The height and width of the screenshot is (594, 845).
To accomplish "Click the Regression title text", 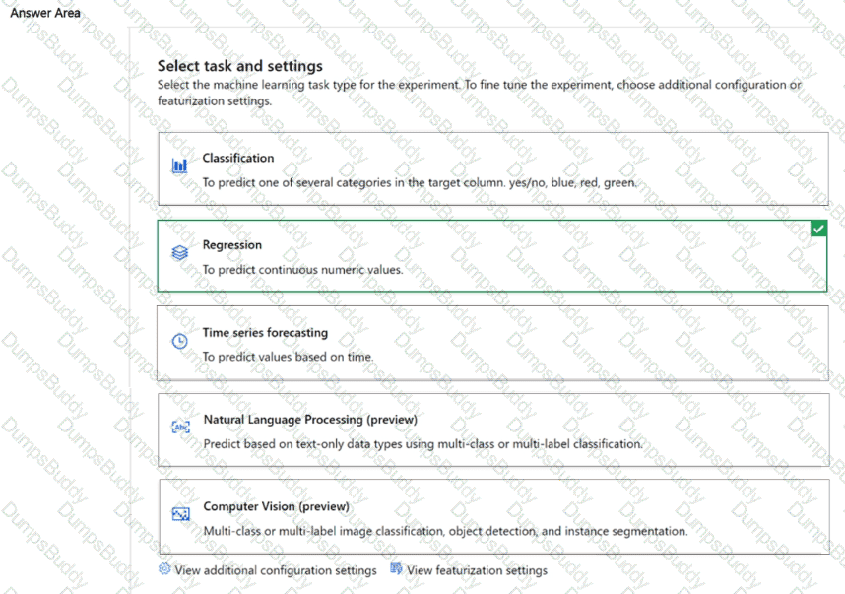I will coord(232,245).
